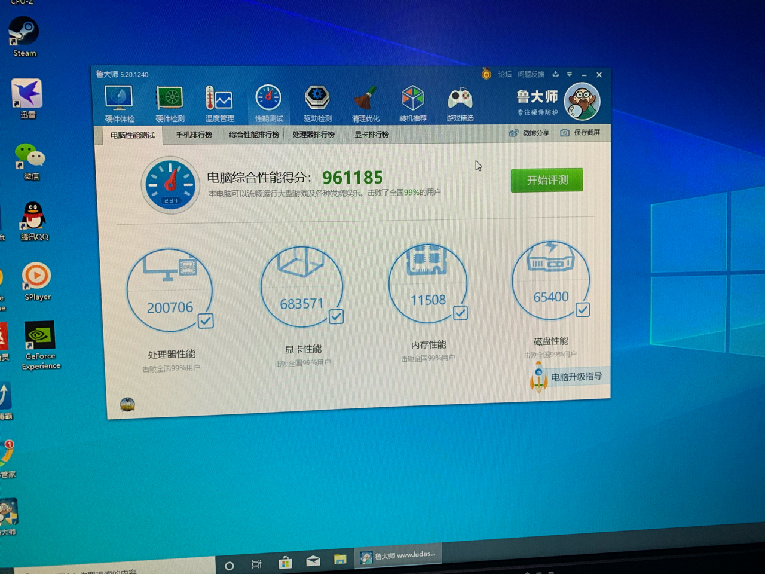This screenshot has height=574, width=765.
Task: Open the 游戏精选 game controller icon
Action: 460,103
